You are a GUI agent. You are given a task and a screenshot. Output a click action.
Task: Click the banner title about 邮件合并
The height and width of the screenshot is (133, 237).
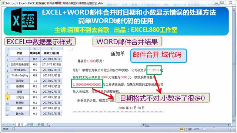pyautogui.click(x=129, y=12)
